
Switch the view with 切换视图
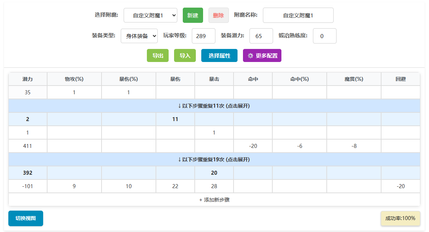click(25, 218)
